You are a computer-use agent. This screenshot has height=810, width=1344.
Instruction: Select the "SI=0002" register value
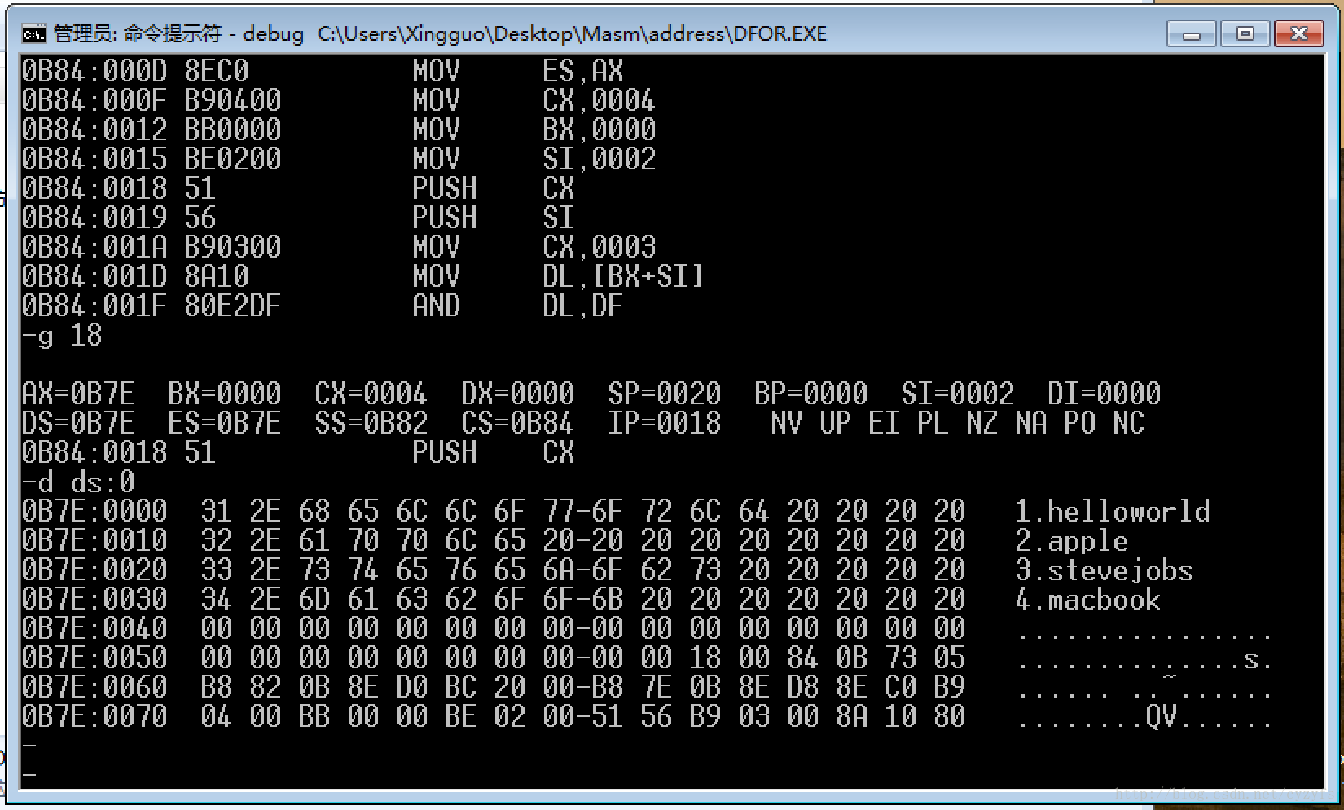tap(958, 394)
